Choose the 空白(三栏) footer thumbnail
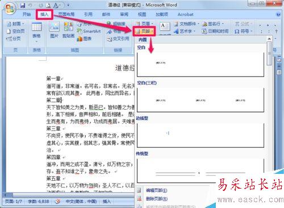284x208 pixels. pos(201,99)
